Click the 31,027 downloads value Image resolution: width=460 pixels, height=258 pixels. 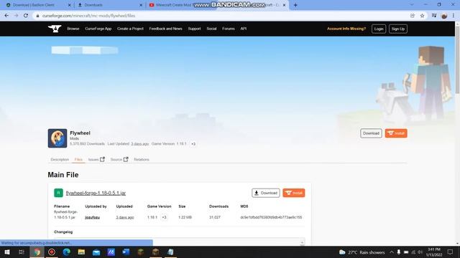215,217
